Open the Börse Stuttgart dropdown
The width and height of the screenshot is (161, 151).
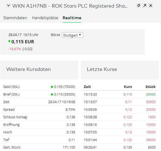coord(72,35)
